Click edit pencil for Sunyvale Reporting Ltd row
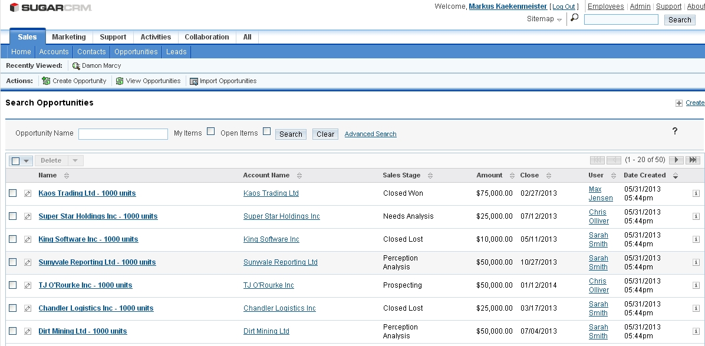 (x=28, y=262)
